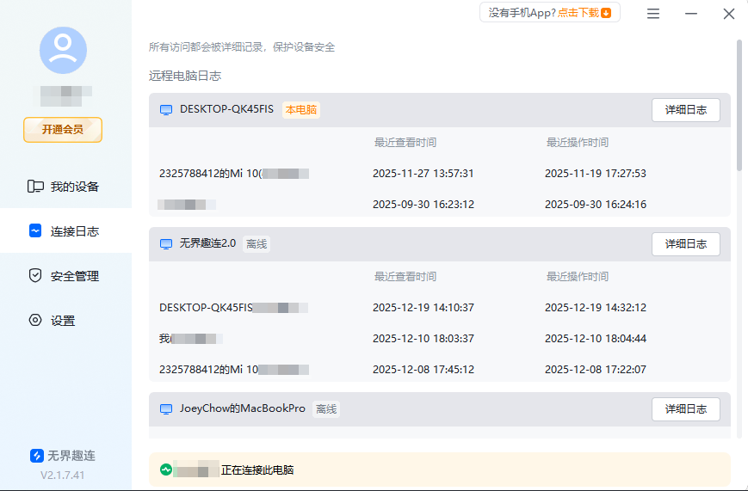Viewport: 748px width, 491px height.
Task: Click 离线 tag next to JoeyChow的MacBookPro
Action: point(326,409)
